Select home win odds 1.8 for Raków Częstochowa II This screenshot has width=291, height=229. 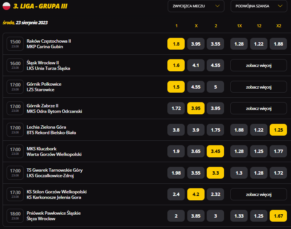[176, 44]
